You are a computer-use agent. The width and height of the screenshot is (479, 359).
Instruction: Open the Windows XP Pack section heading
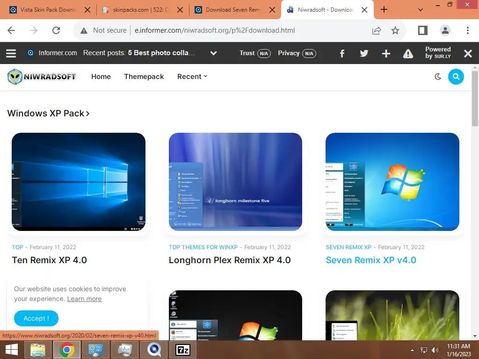[48, 113]
